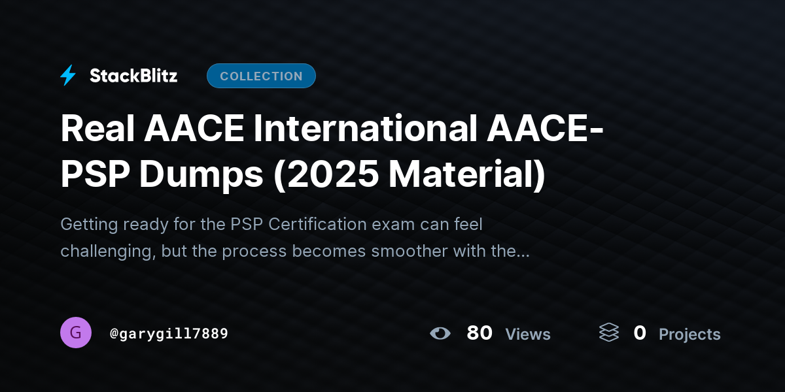Image resolution: width=785 pixels, height=392 pixels.
Task: Select the 'challenging, but the process' description line
Action: pyautogui.click(x=295, y=252)
